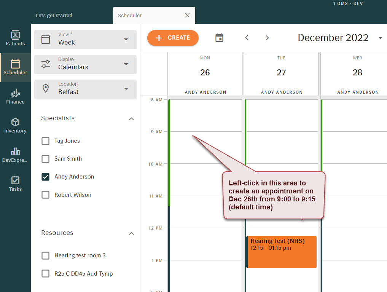Open the Inventory module
Screen dimensions: 387x292
pos(15,126)
